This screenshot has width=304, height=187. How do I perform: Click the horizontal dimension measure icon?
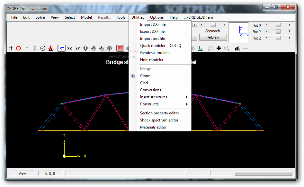pyautogui.click(x=246, y=48)
